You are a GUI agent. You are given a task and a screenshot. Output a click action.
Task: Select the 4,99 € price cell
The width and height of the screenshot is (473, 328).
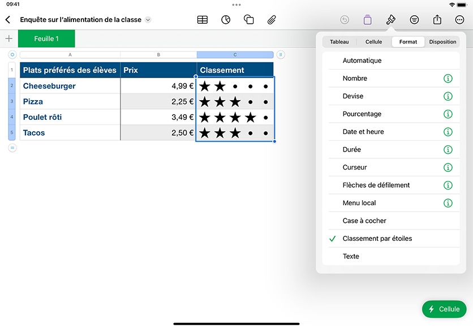158,86
